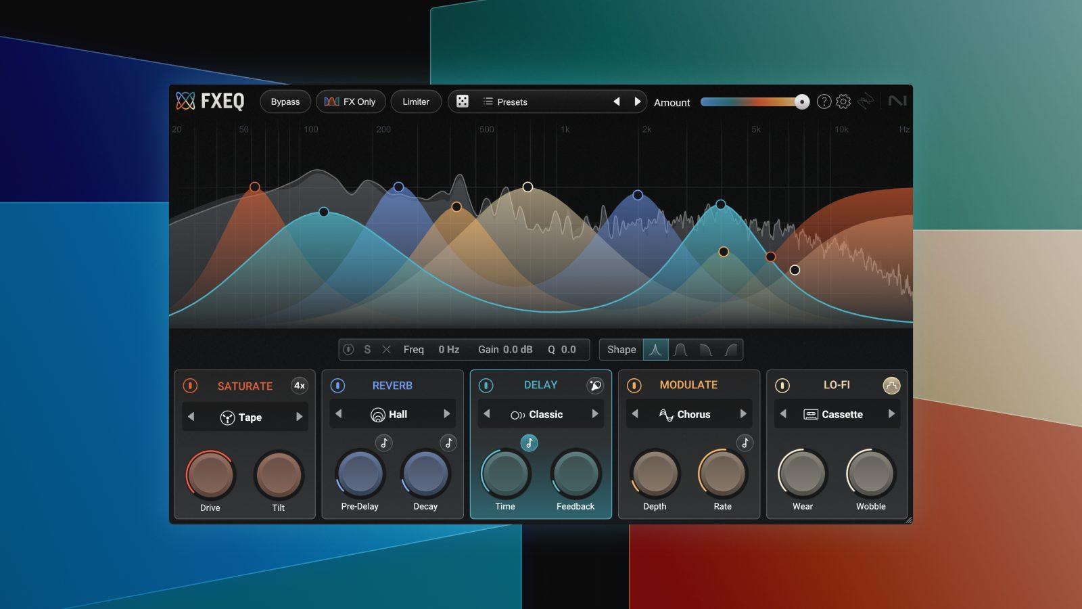Toggle tempo sync note for Reverb Pre-Delay
The height and width of the screenshot is (609, 1082).
(x=384, y=443)
